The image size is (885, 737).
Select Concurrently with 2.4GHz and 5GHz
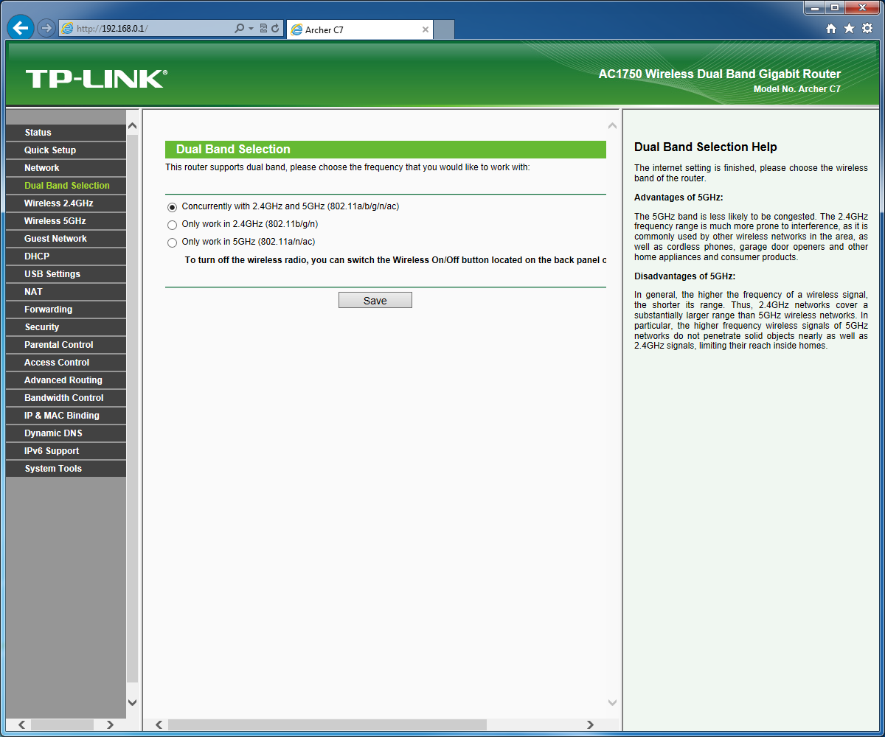click(173, 207)
